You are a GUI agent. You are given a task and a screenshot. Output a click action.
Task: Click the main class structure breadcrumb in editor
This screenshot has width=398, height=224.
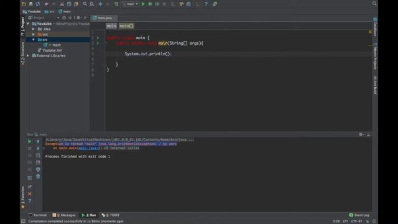[111, 26]
